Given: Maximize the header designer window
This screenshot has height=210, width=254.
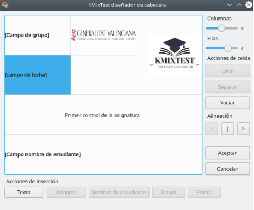Looking at the screenshot, I should click(x=239, y=5).
